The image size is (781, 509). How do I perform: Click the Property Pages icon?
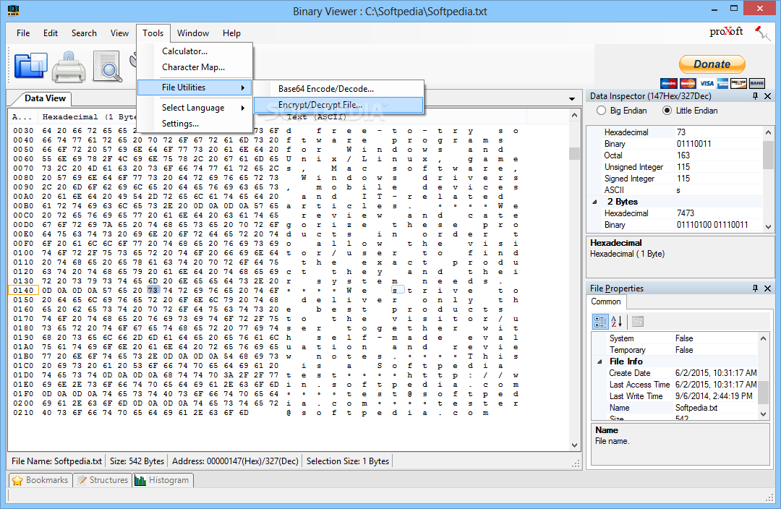pyautogui.click(x=637, y=321)
